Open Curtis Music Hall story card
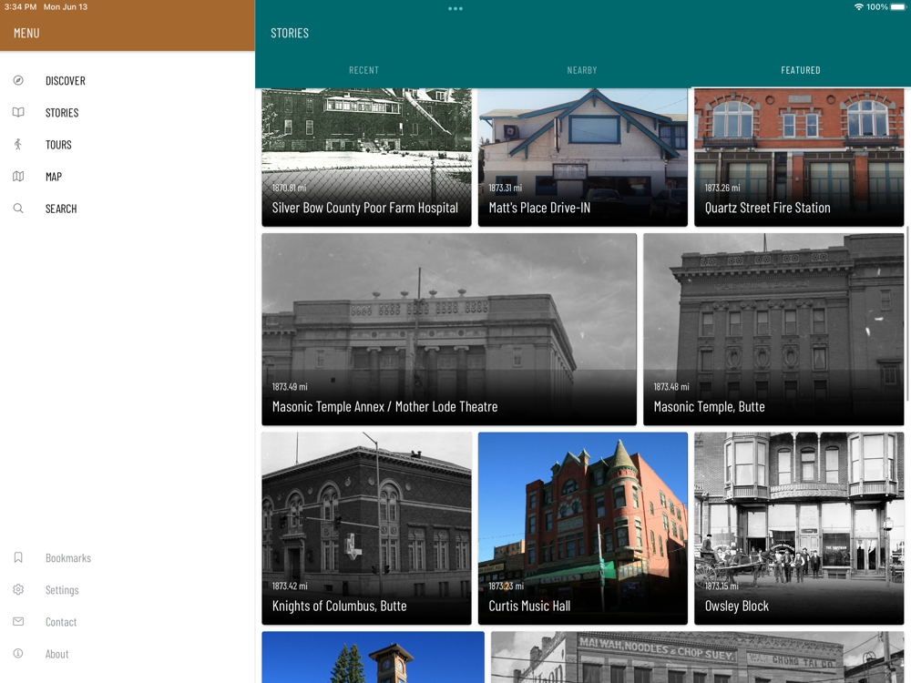The height and width of the screenshot is (683, 911). (x=583, y=528)
